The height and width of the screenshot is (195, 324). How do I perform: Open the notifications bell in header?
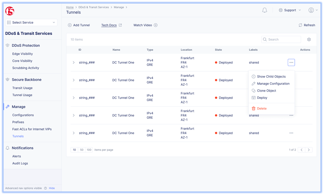coord(265,10)
